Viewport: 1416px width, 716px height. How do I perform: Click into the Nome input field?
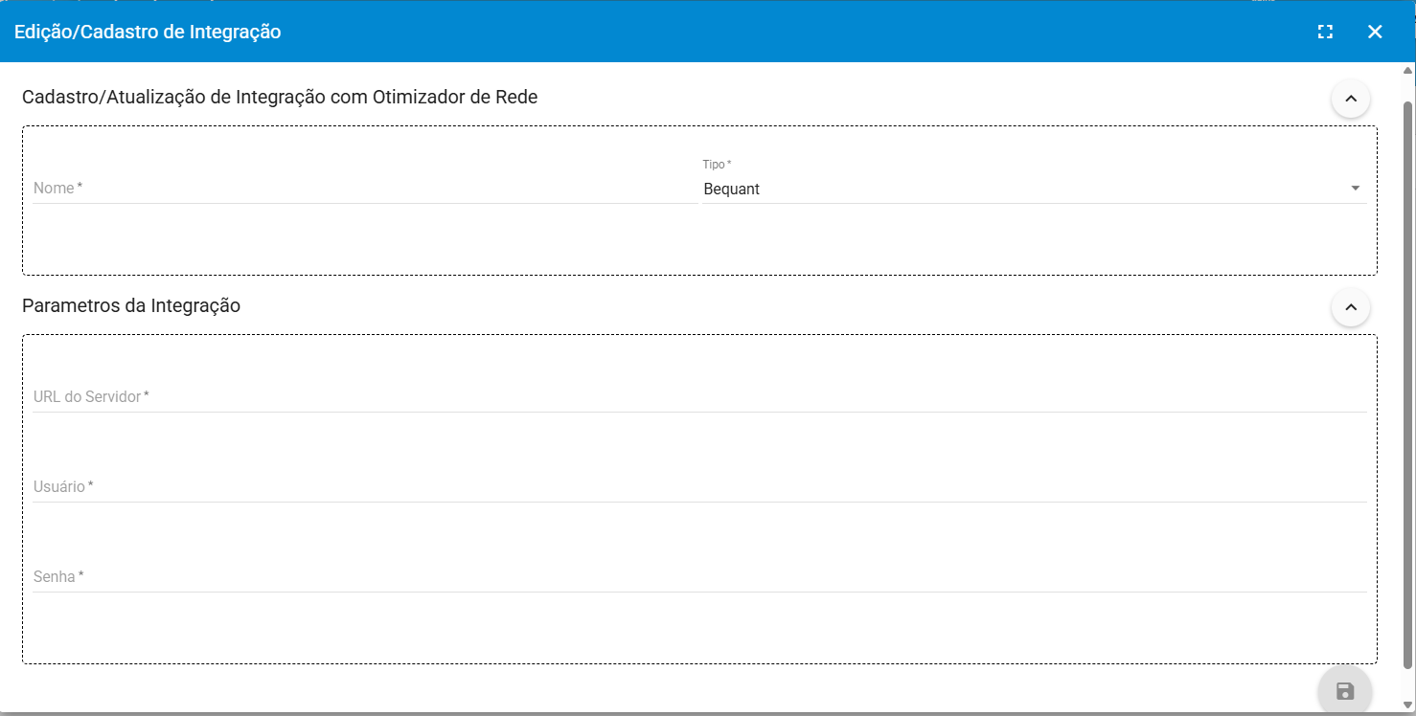click(365, 189)
